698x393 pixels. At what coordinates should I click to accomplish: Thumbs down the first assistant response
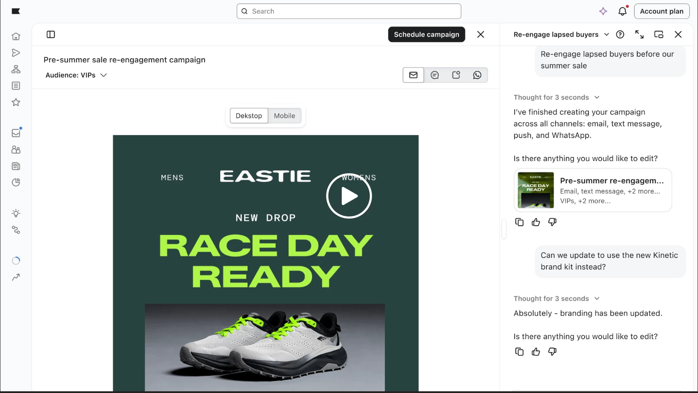[552, 222]
